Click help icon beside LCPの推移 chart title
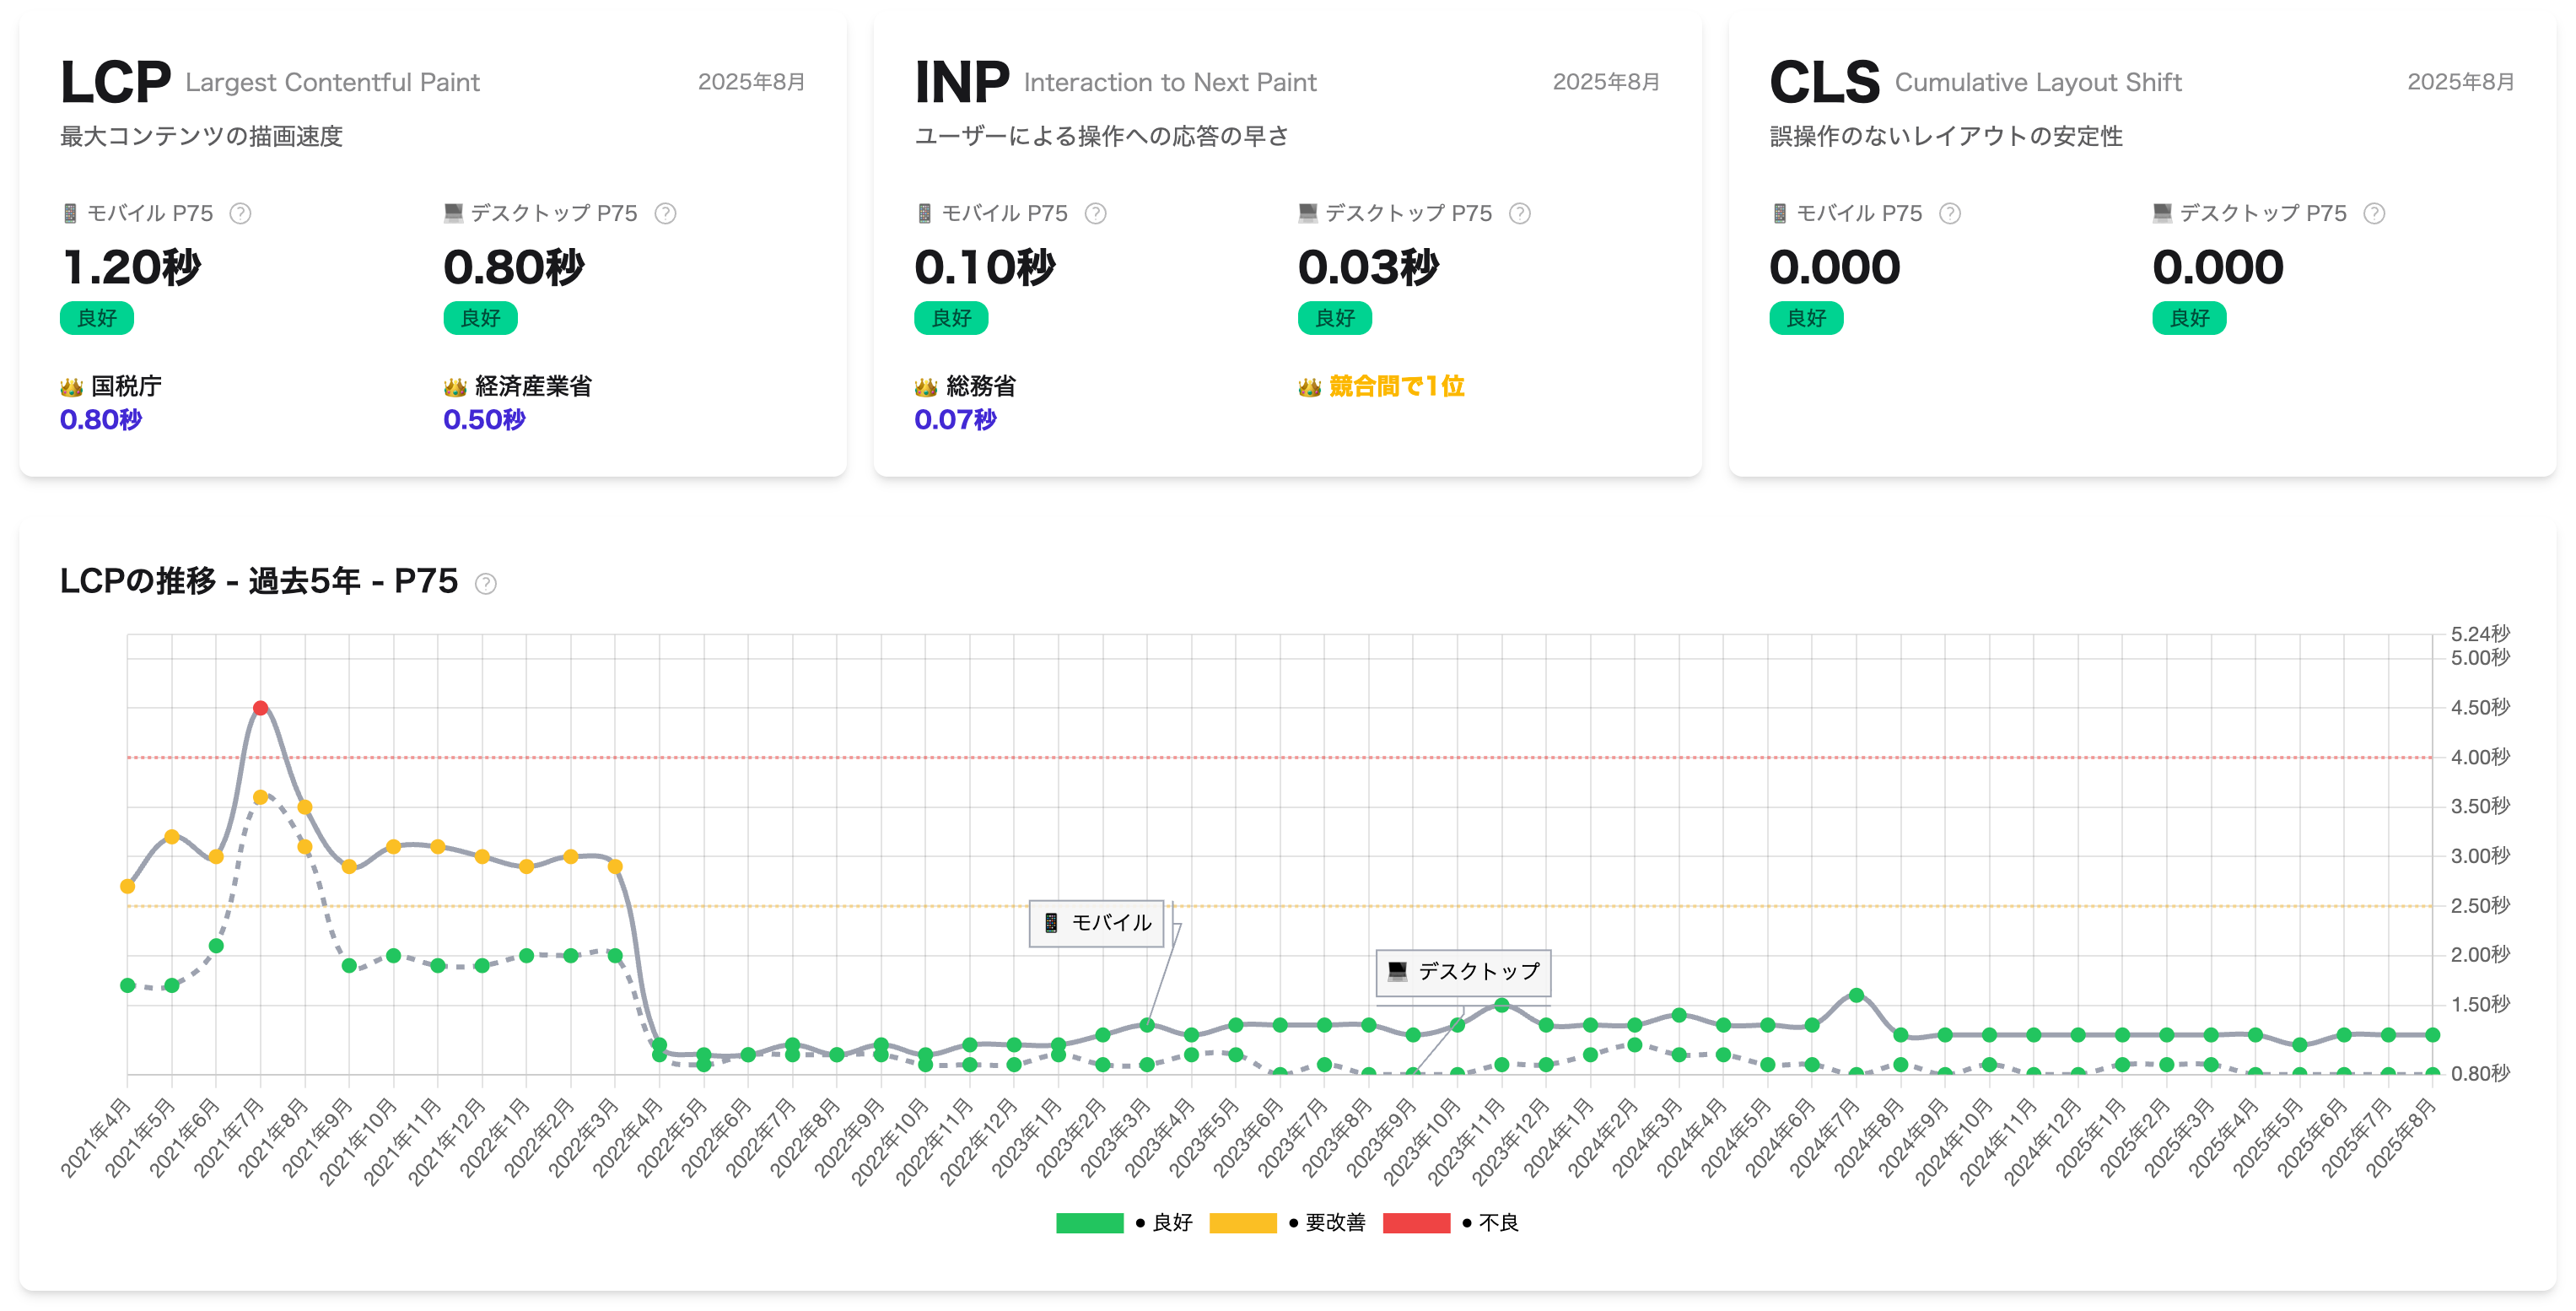Viewport: 2576px width, 1311px height. pos(485,584)
